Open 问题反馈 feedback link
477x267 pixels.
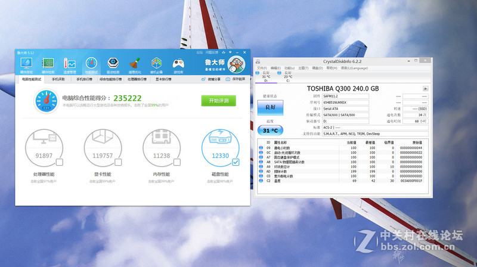[212, 52]
